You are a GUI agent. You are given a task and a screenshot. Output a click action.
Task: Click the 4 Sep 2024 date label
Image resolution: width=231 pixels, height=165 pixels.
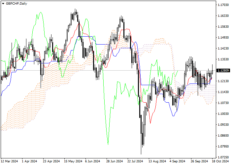(178, 161)
